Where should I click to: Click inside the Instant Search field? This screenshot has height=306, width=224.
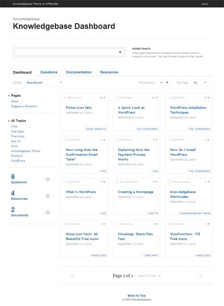pos(66,52)
